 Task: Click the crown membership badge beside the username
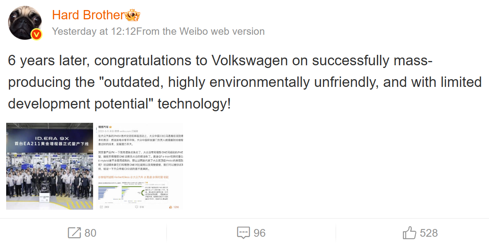coord(132,15)
